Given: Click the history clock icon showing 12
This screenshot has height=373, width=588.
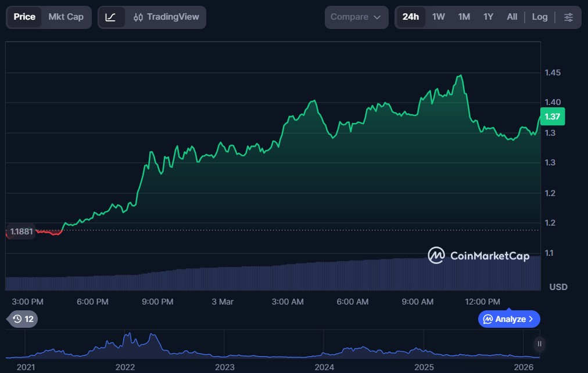Looking at the screenshot, I should [23, 319].
